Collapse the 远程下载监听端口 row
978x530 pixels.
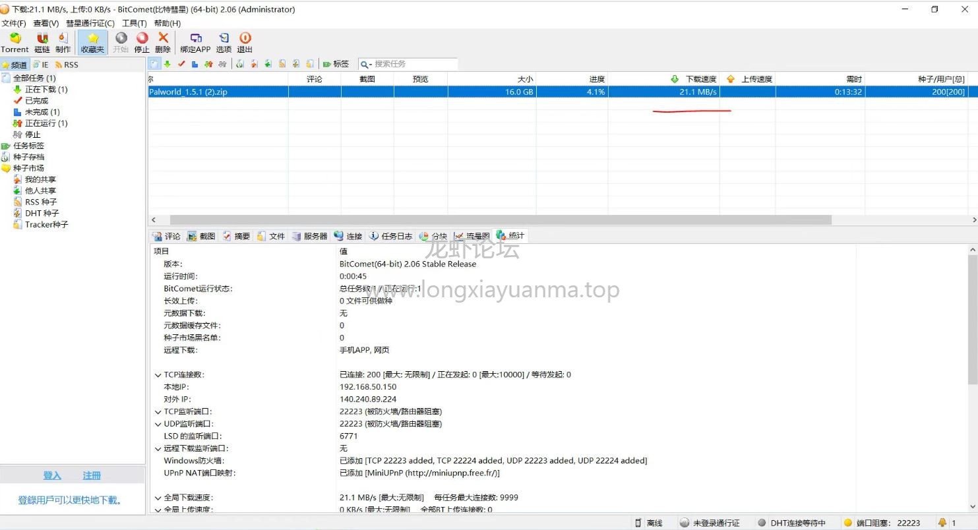tap(158, 449)
